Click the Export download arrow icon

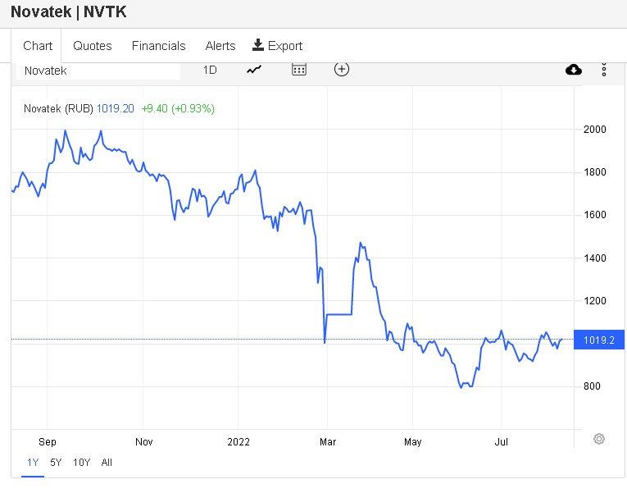(x=258, y=45)
